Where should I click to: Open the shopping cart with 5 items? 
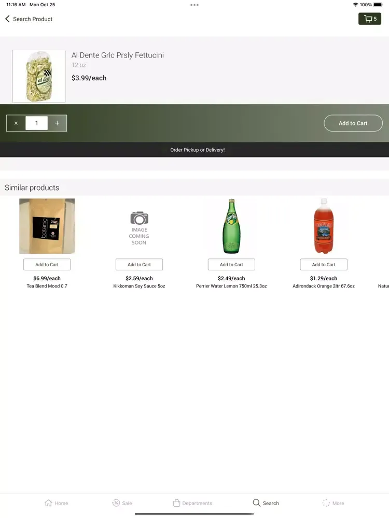[x=369, y=19]
